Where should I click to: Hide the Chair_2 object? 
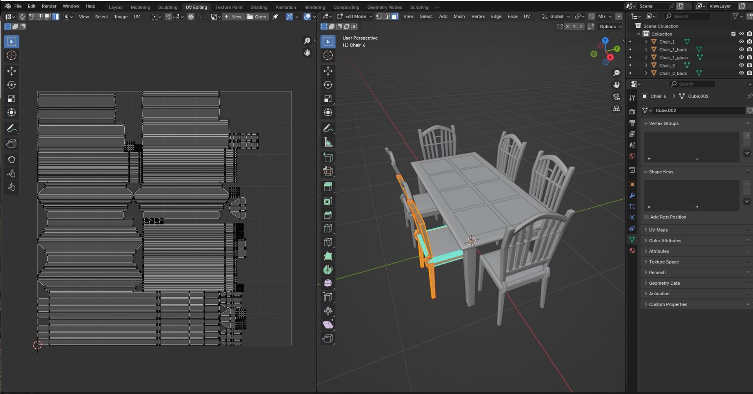point(741,65)
